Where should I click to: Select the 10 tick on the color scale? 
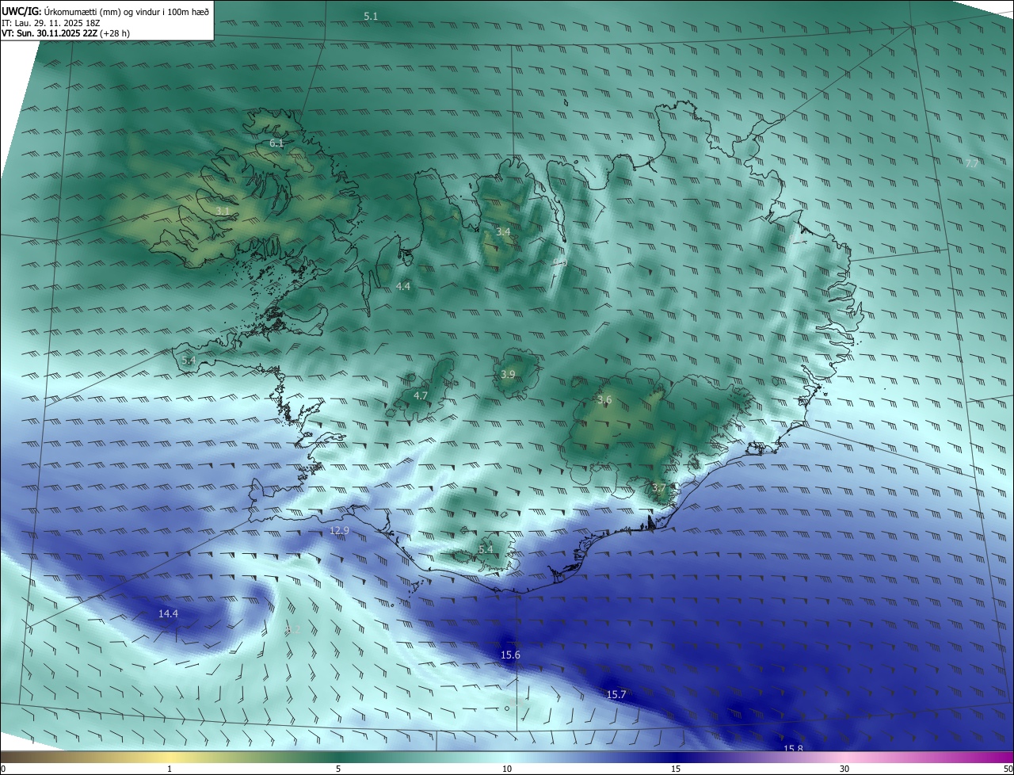(x=507, y=769)
